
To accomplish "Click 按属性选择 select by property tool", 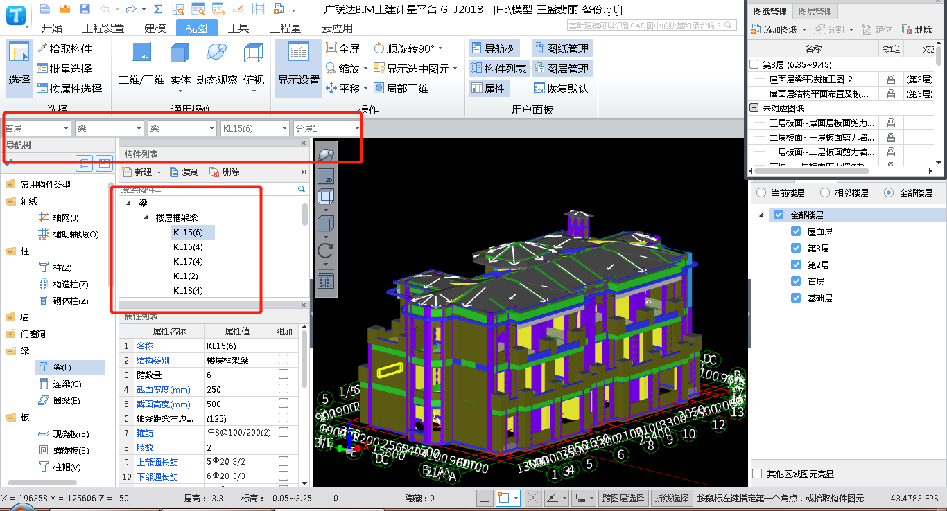I will (x=69, y=89).
